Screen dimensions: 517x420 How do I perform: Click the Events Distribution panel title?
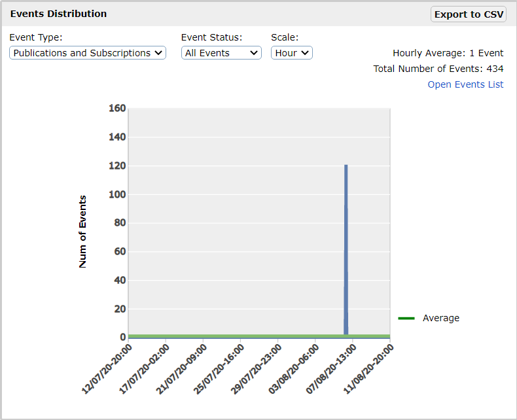[58, 14]
